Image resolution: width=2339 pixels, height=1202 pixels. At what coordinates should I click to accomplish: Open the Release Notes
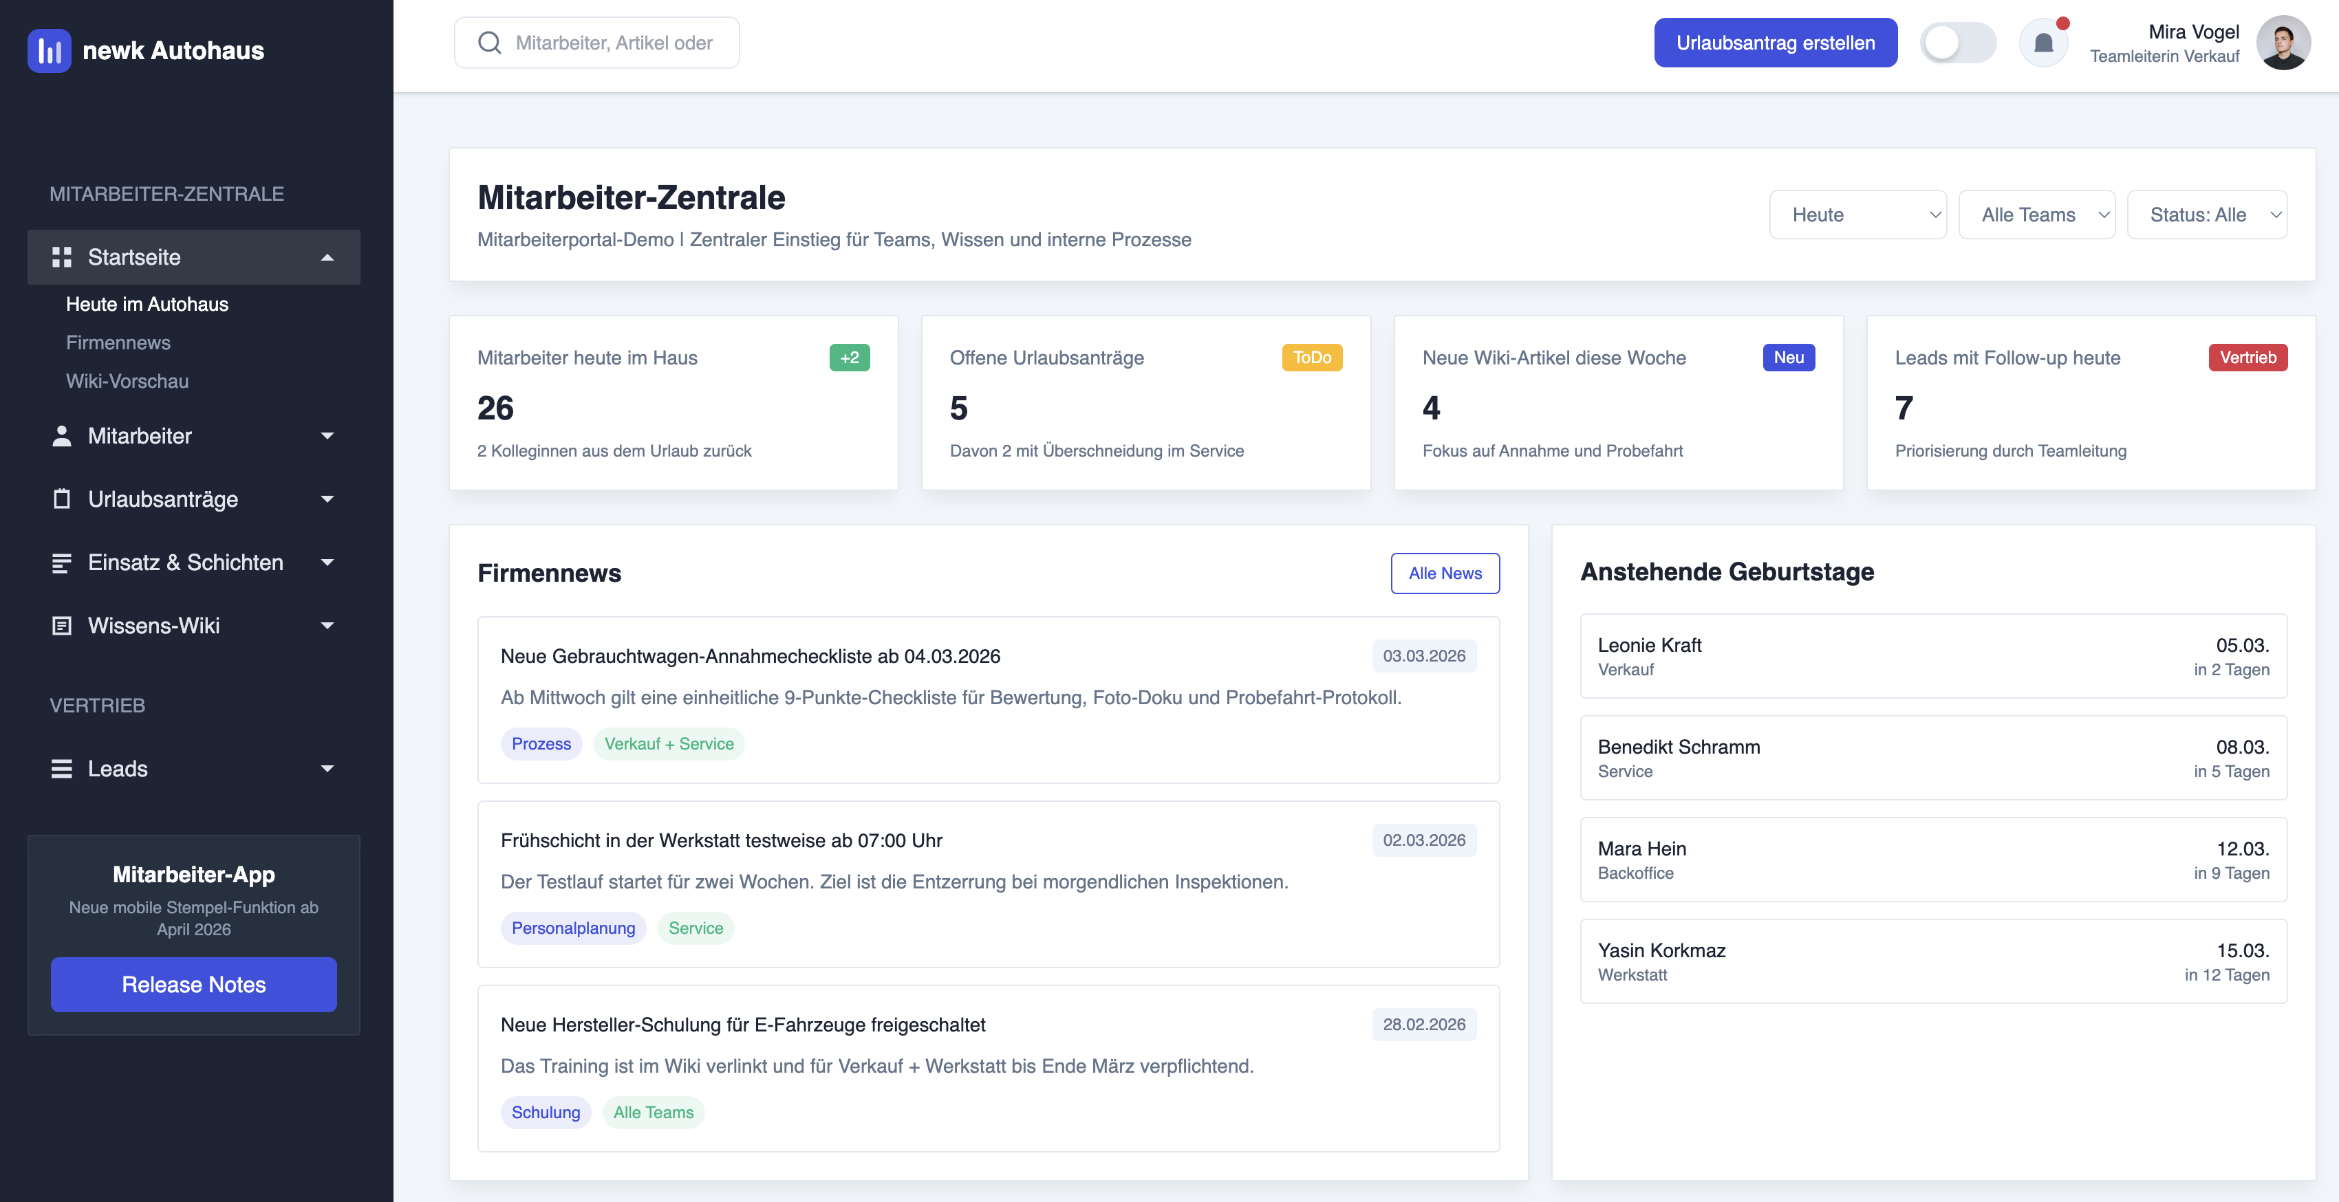193,984
